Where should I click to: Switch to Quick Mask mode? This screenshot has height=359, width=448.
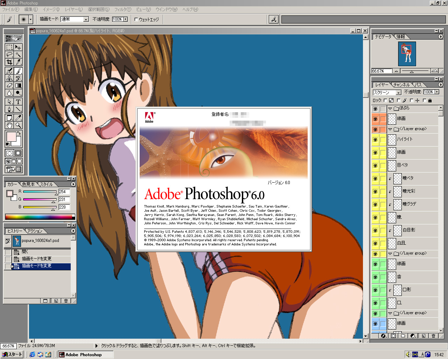[x=18, y=153]
